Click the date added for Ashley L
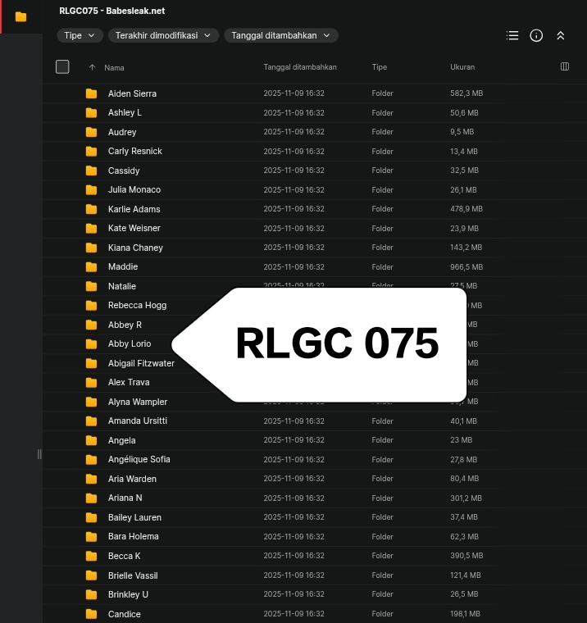The image size is (587, 623). tap(293, 112)
